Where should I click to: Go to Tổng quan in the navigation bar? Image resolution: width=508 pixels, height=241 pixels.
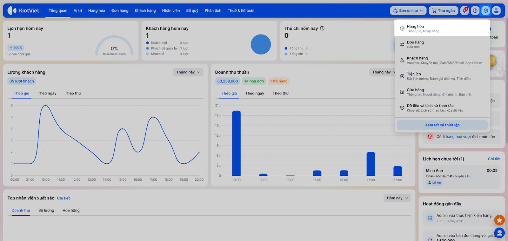[58, 10]
